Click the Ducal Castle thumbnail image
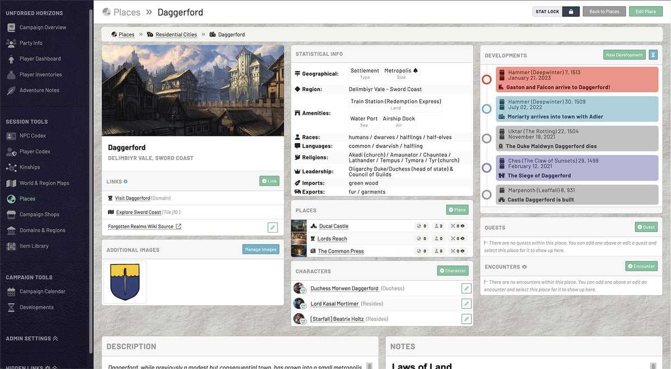This screenshot has width=671, height=369. (x=299, y=226)
